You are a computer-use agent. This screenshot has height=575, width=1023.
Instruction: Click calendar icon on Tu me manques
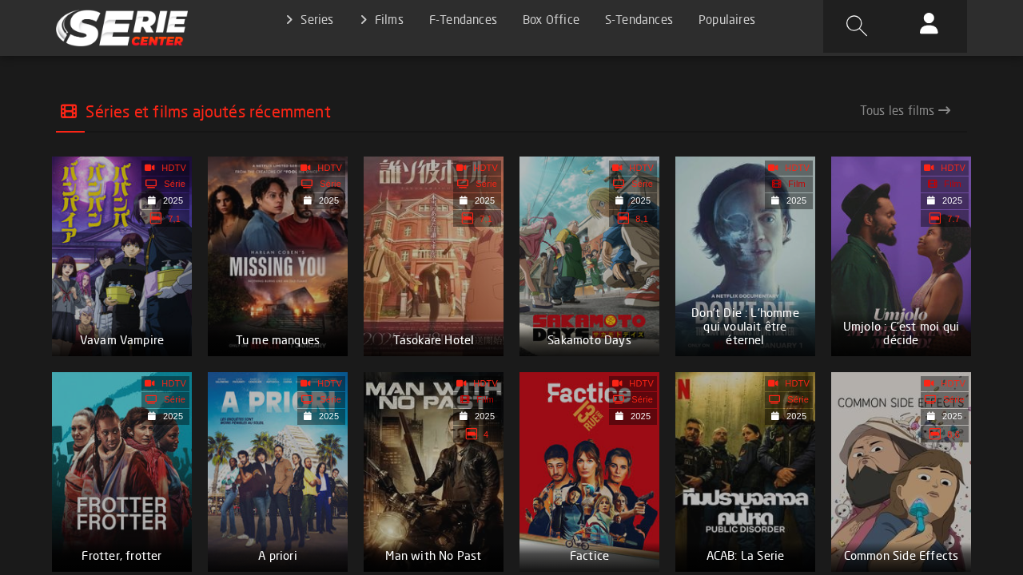point(308,200)
